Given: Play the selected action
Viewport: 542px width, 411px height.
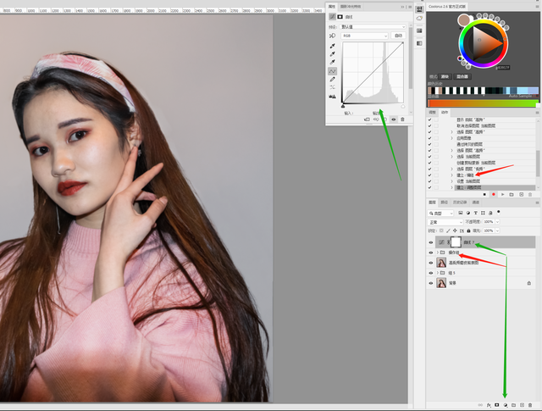Looking at the screenshot, I should pyautogui.click(x=501, y=195).
